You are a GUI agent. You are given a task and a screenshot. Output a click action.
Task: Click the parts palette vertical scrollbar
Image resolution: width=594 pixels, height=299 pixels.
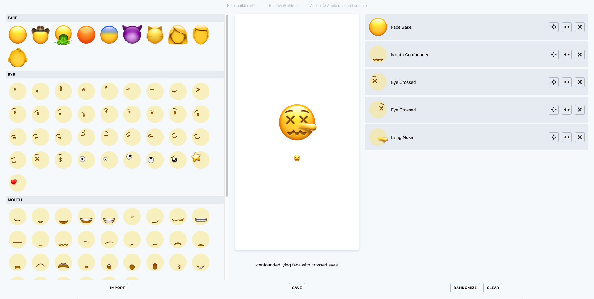pyautogui.click(x=227, y=106)
